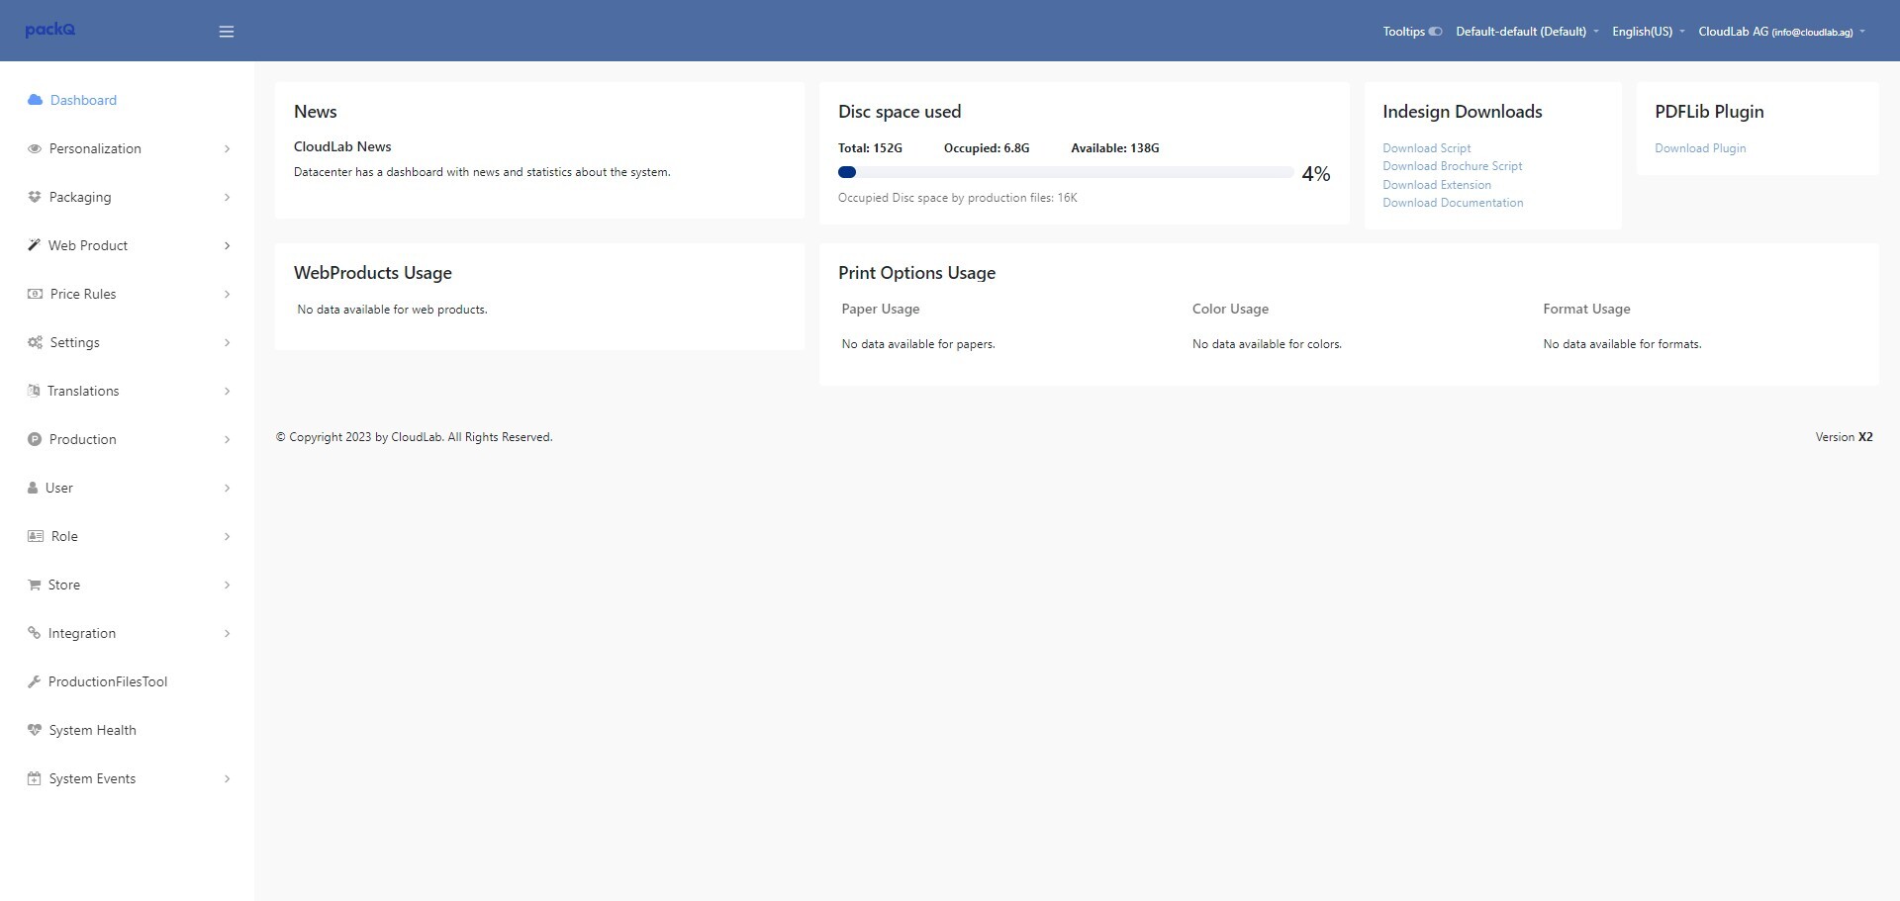Click the ProductionFilesTool wrench icon
The width and height of the screenshot is (1900, 901).
click(x=34, y=681)
